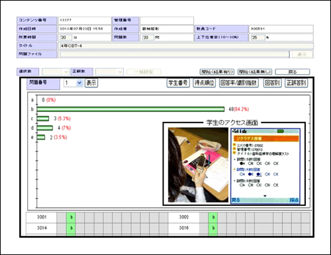Click the green bar for answer b
The width and height of the screenshot is (331, 255).
click(x=130, y=109)
